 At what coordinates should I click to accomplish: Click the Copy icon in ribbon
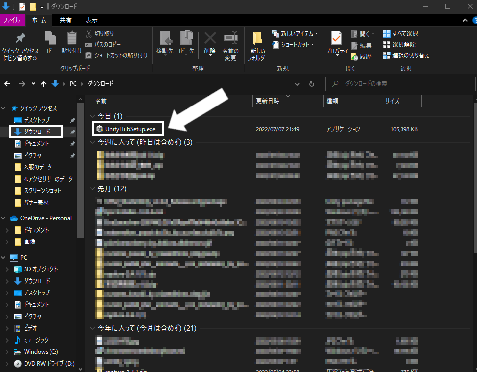50,38
